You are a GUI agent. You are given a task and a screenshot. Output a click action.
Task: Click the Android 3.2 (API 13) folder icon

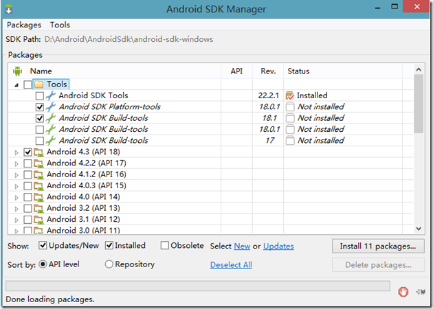(x=38, y=209)
